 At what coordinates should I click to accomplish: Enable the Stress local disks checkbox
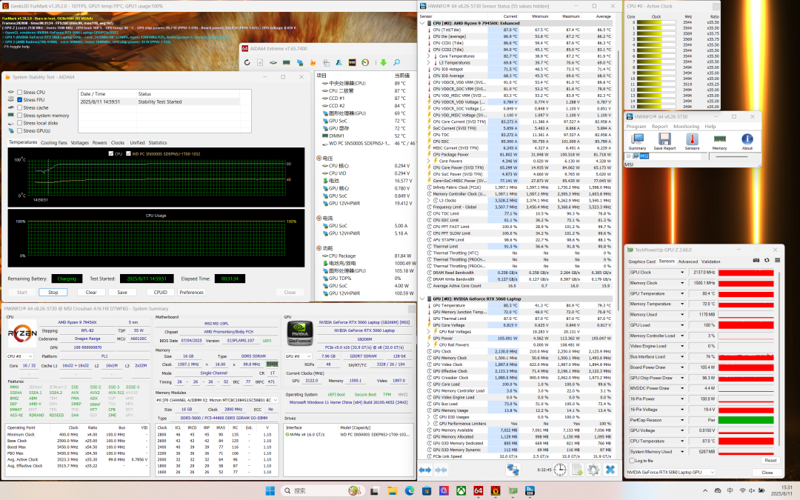19,123
